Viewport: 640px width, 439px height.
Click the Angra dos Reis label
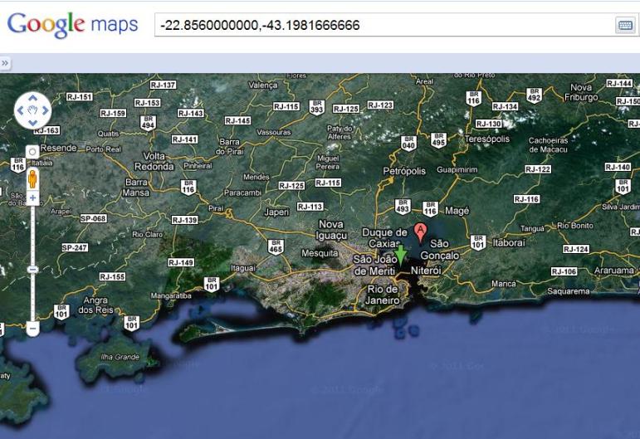click(x=95, y=305)
